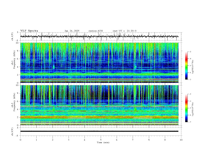Click the time axis tick label '4'
204x157 pixels.
coord(84,140)
